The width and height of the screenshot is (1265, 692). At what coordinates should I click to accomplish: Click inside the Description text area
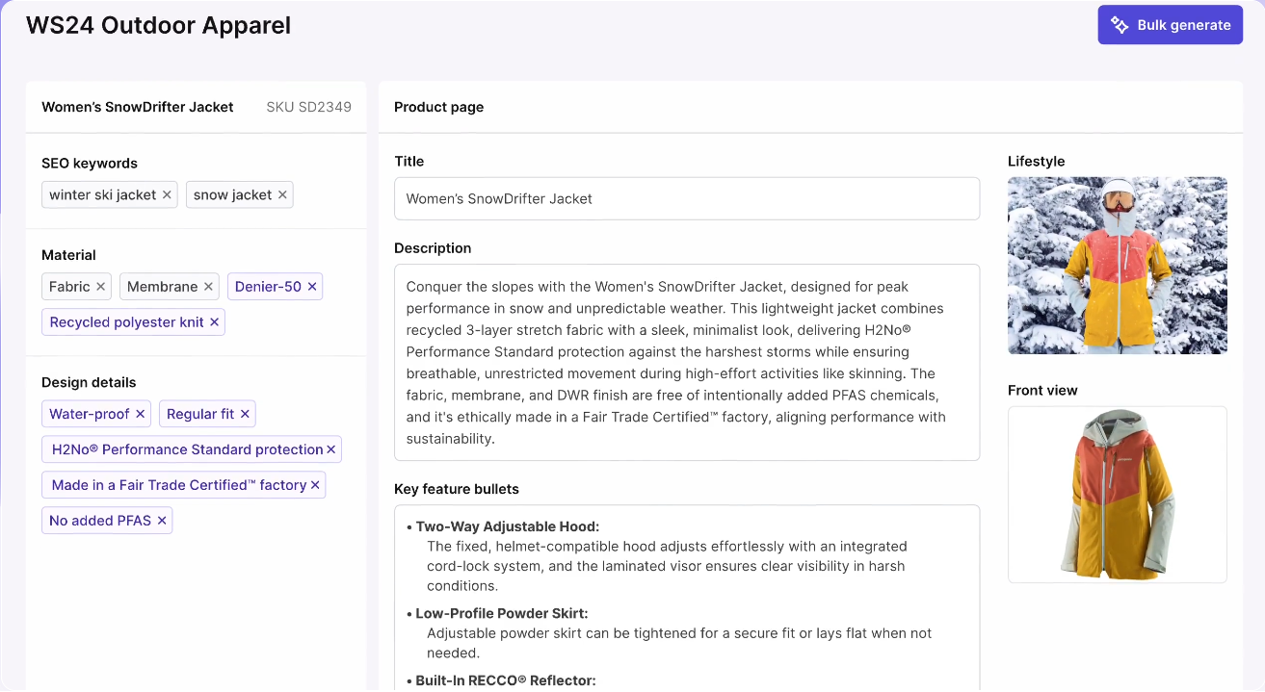click(x=686, y=363)
